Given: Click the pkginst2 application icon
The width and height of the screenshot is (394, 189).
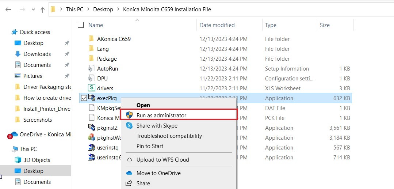Looking at the screenshot, I should [92, 128].
